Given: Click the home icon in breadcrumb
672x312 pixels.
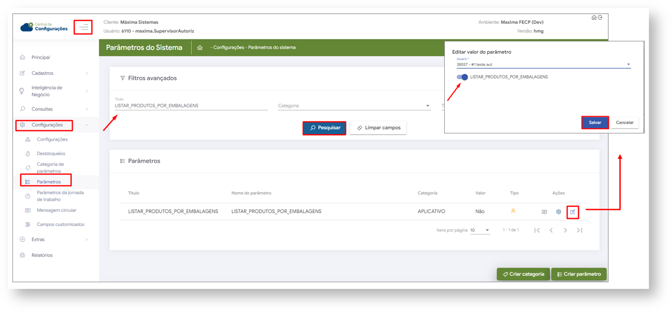Looking at the screenshot, I should coord(200,48).
